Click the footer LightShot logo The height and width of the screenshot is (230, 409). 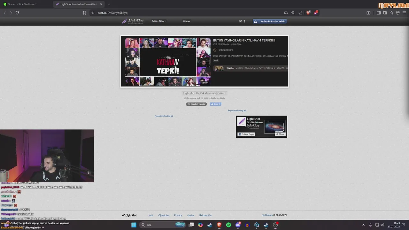pos(129,215)
